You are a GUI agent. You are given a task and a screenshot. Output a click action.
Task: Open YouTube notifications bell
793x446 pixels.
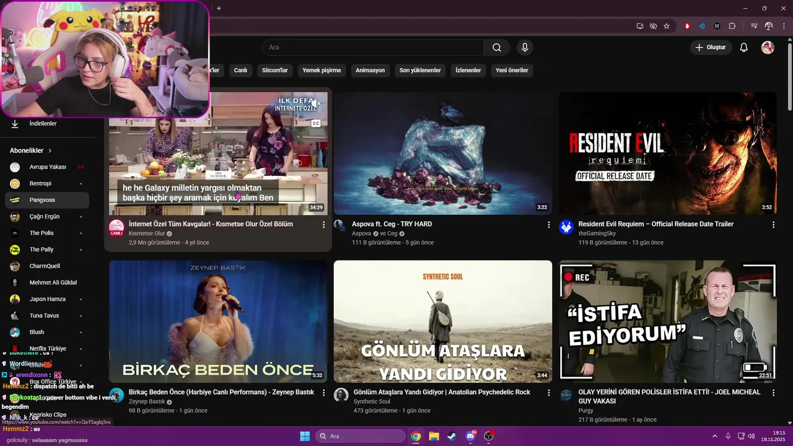[x=744, y=48]
